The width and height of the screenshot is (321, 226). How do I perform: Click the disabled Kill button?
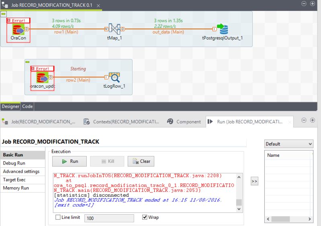pyautogui.click(x=107, y=161)
